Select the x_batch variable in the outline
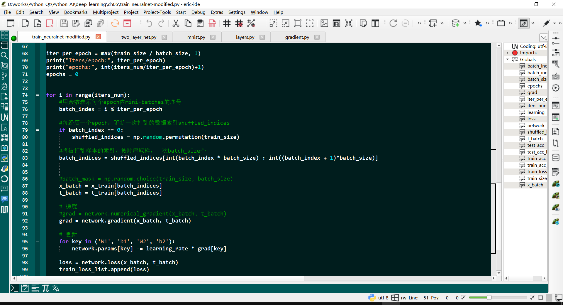563x305 pixels. pyautogui.click(x=535, y=185)
